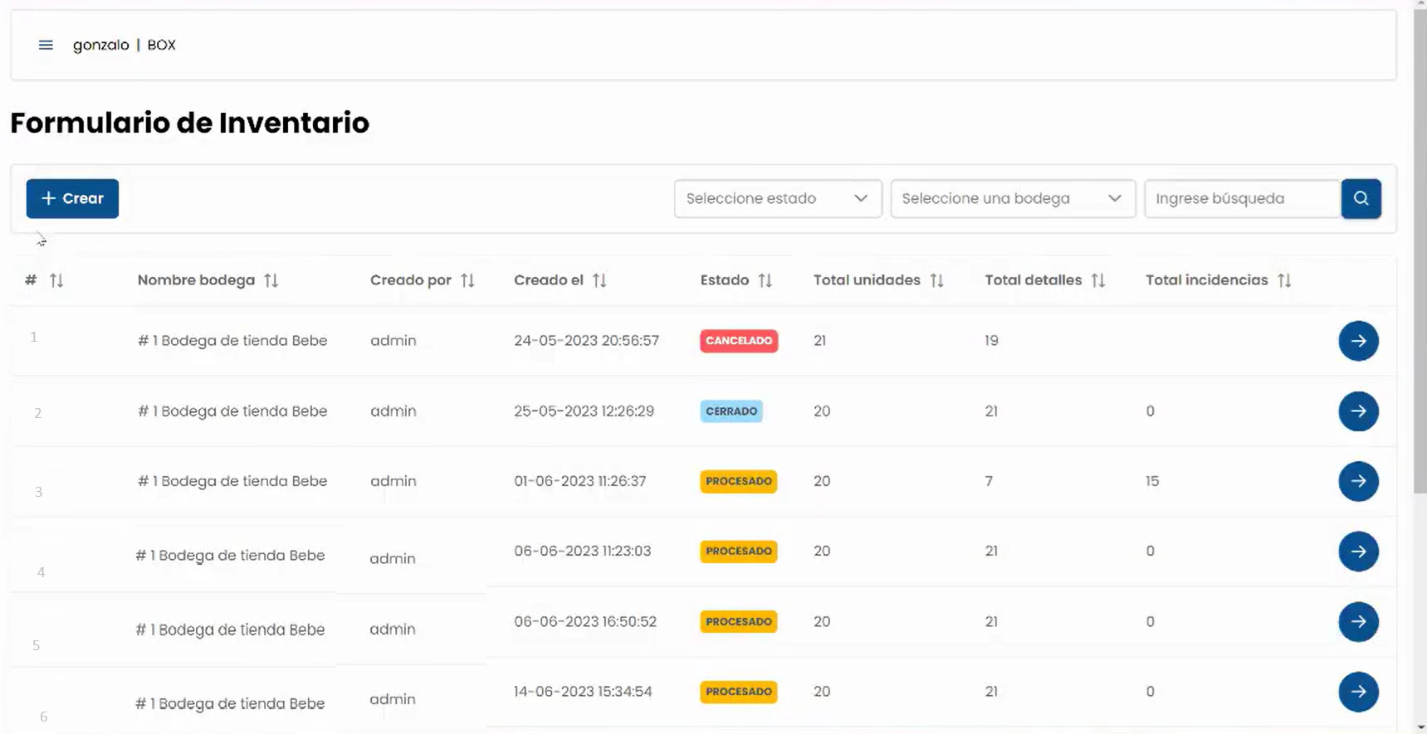Image resolution: width=1427 pixels, height=734 pixels.
Task: Open the hamburger navigation menu
Action: click(x=46, y=45)
